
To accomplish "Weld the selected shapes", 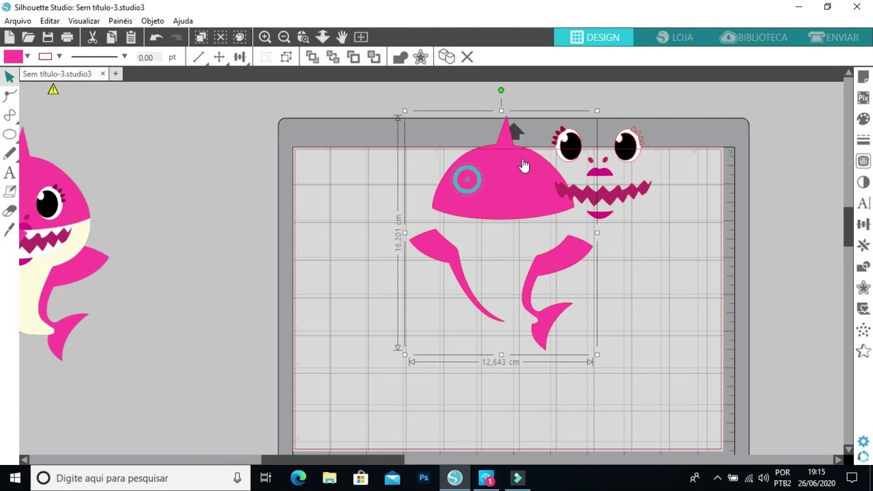I will pos(400,57).
